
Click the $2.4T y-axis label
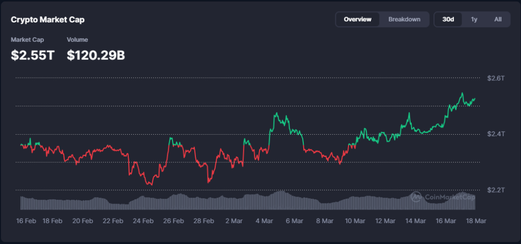[x=495, y=134]
